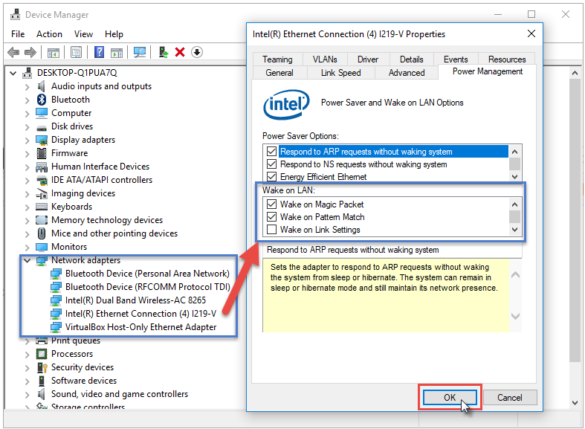Expand the Print queues category
This screenshot has width=585, height=429.
[27, 341]
